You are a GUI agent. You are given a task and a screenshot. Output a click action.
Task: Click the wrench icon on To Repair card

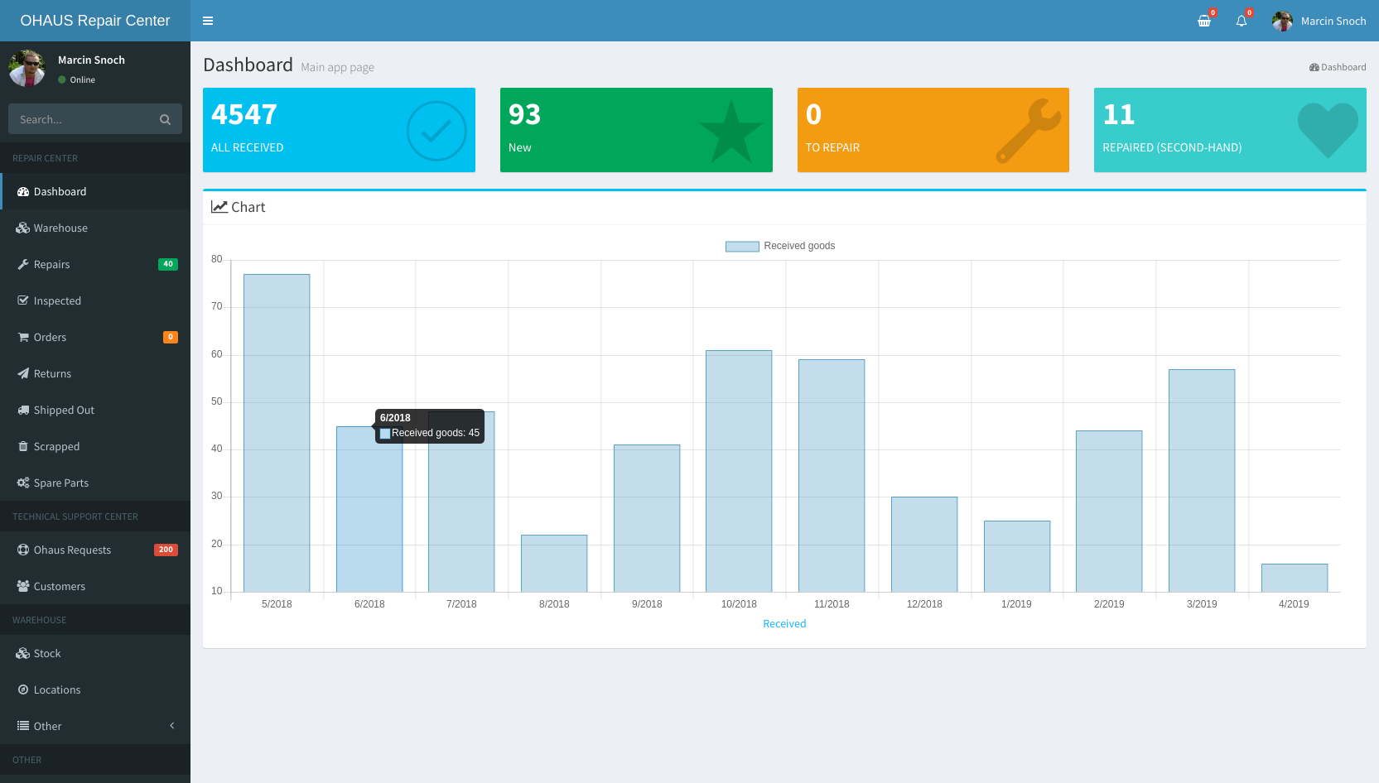point(1027,131)
